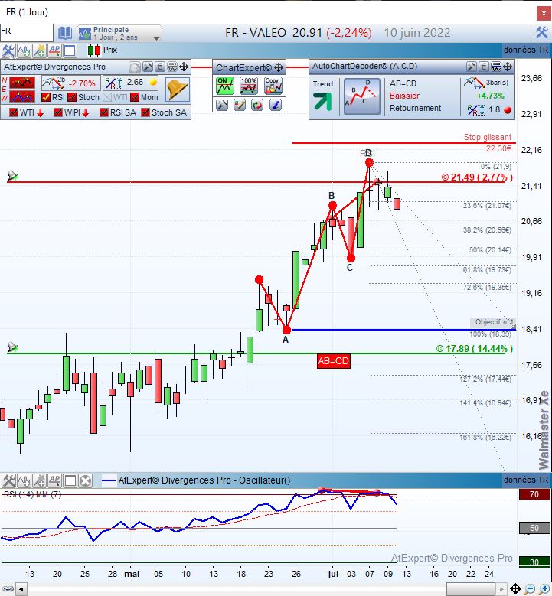This screenshot has height=596, width=552.
Task: Move ChartExpert panel handle
Action: pyautogui.click(x=279, y=68)
